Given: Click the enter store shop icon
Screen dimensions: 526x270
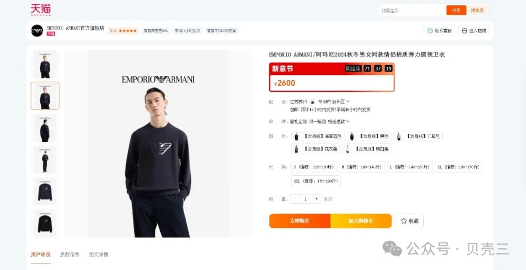Looking at the screenshot, I should pyautogui.click(x=464, y=31).
